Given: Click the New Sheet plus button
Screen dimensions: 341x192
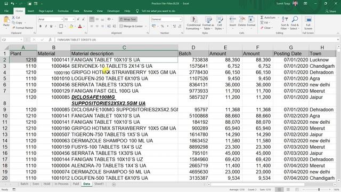Looking at the screenshot, I should pos(113,185).
